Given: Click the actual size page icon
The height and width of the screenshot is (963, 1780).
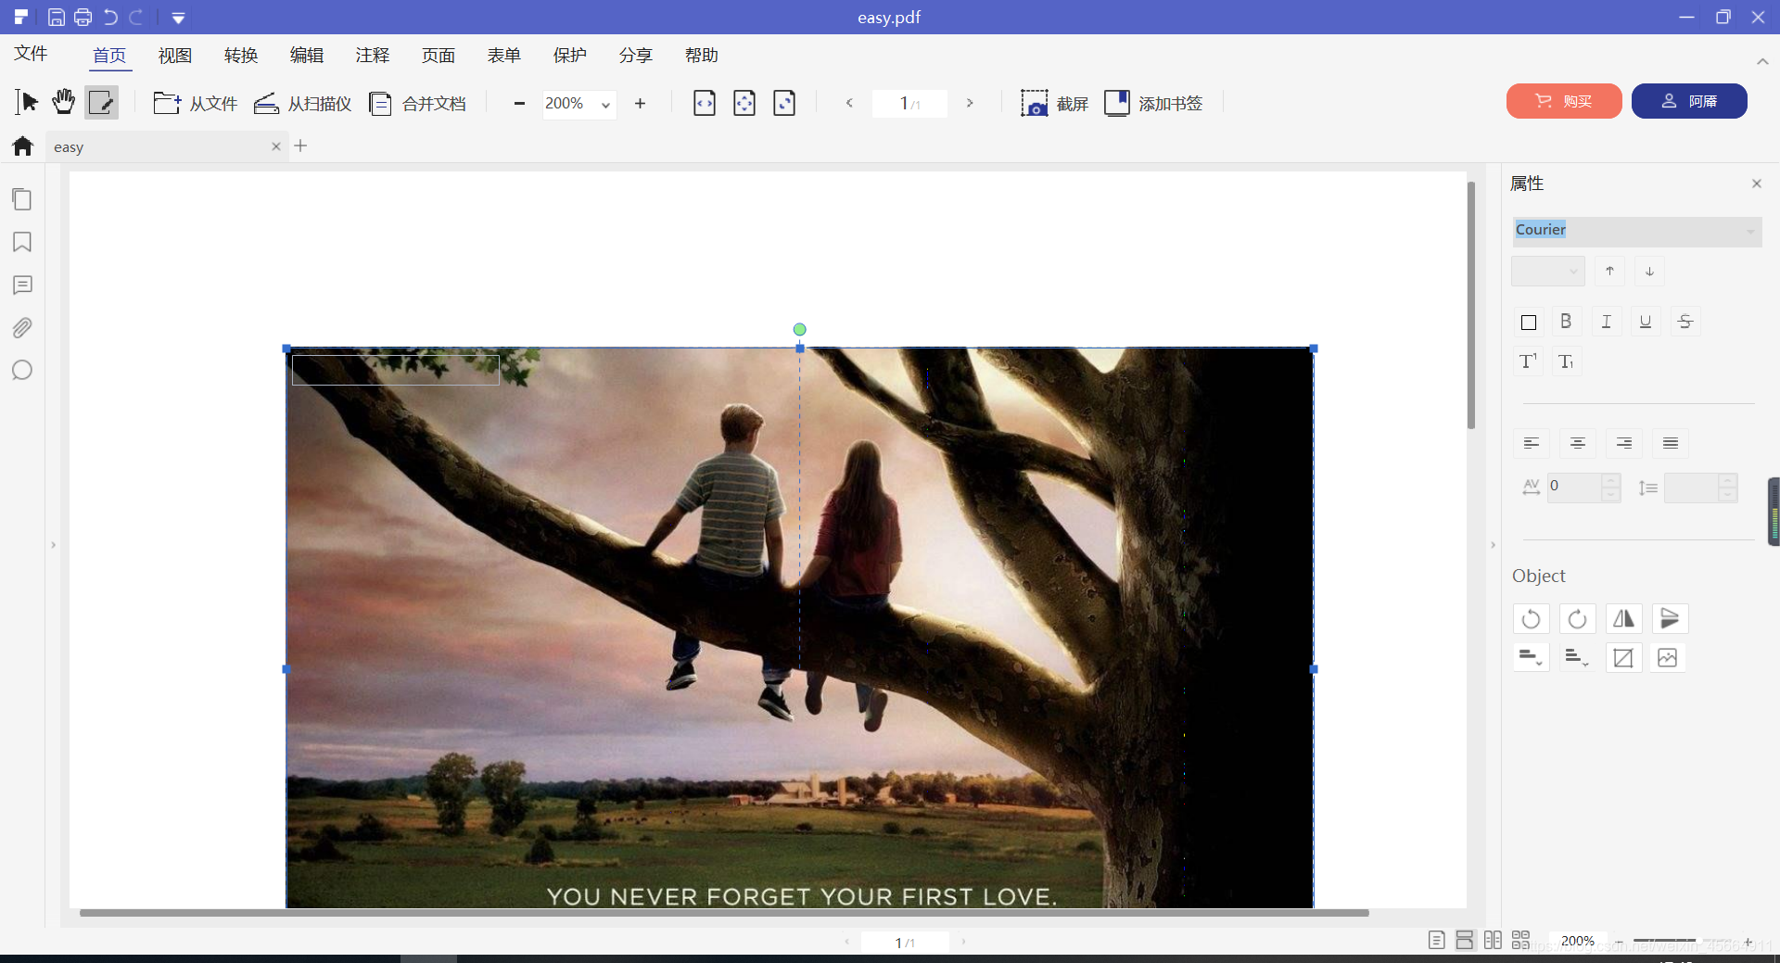Looking at the screenshot, I should coord(784,103).
